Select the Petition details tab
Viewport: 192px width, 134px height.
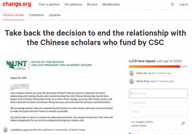coord(13,15)
